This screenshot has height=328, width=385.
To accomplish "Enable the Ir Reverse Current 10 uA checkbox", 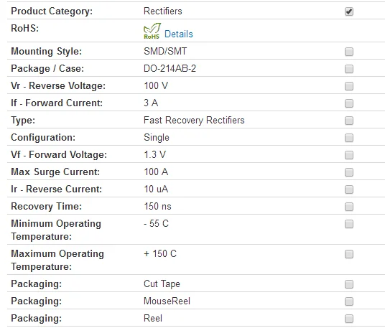I will point(349,189).
